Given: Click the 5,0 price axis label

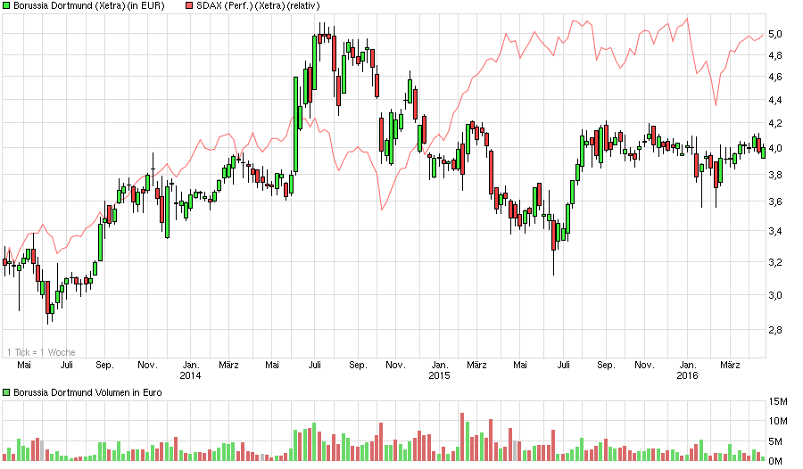Looking at the screenshot, I should point(775,34).
